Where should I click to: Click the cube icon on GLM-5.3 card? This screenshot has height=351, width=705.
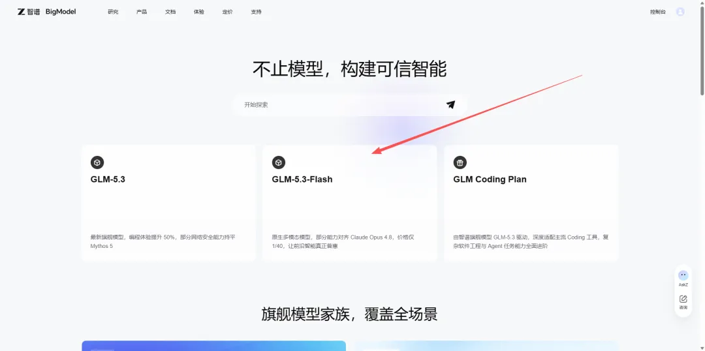[x=97, y=162]
